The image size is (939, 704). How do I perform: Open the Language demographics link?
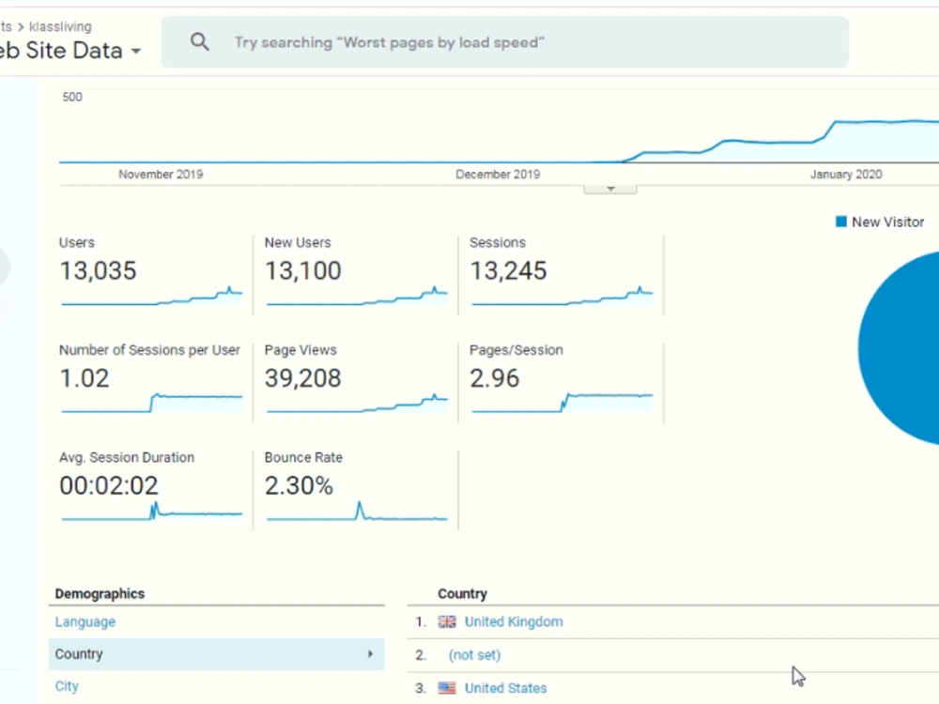click(x=85, y=622)
